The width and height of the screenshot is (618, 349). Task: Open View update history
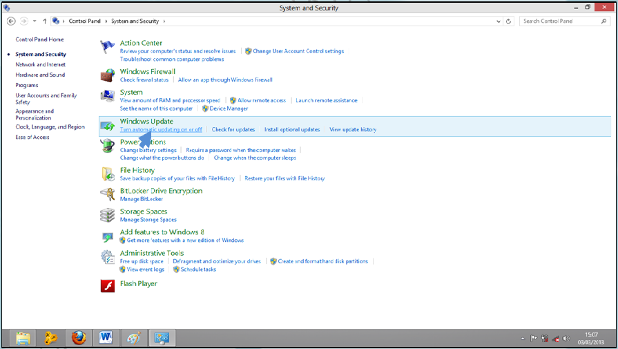[353, 129]
